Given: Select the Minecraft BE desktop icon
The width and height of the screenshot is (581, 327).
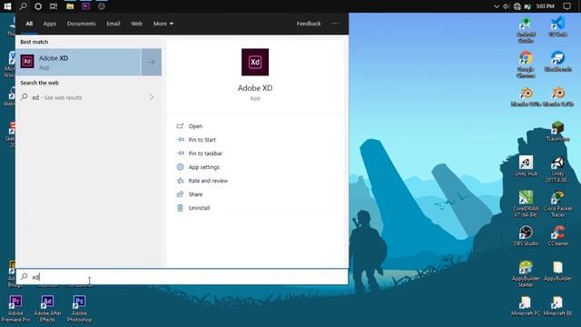Looking at the screenshot, I should click(x=557, y=306).
